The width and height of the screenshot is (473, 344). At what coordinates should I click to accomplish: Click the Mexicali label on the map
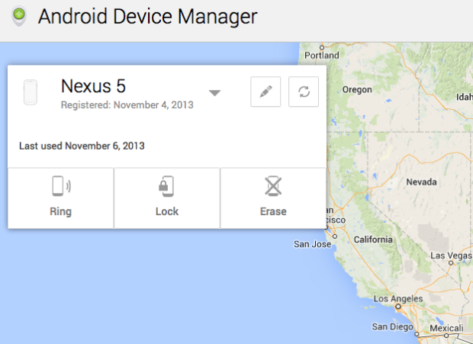tap(446, 328)
